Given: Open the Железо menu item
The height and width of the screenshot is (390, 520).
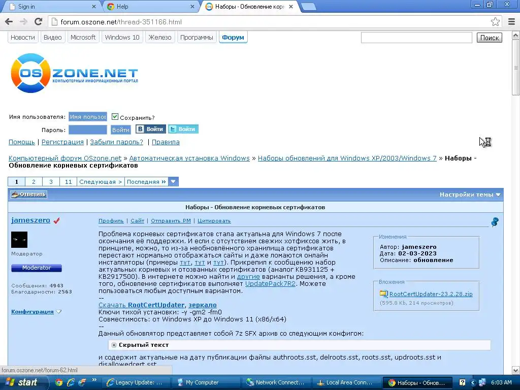Looking at the screenshot, I should [160, 38].
